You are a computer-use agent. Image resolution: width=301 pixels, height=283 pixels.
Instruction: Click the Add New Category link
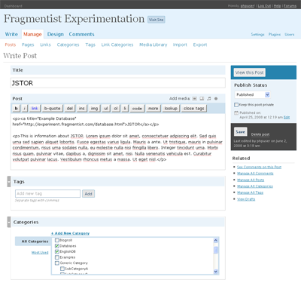coord(70,233)
